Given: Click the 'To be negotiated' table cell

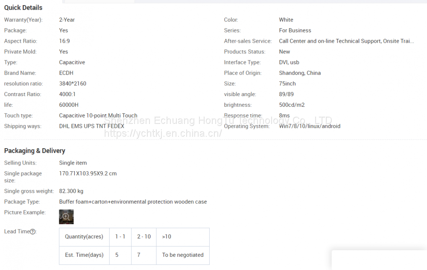Looking at the screenshot, I should 183,255.
